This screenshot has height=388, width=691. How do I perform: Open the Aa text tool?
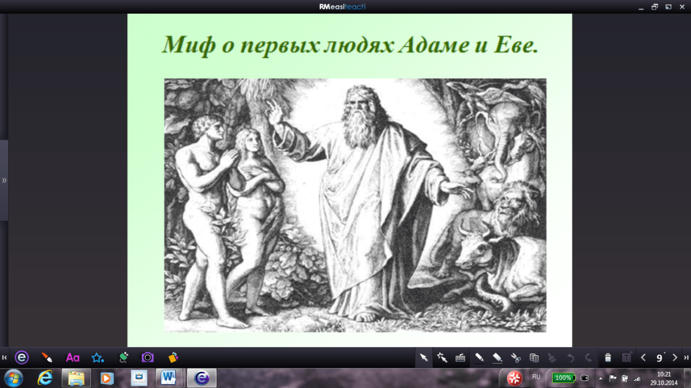73,358
